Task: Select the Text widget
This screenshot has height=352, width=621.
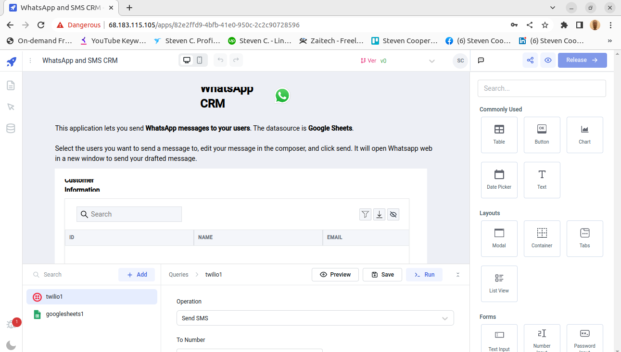Action: pyautogui.click(x=542, y=180)
